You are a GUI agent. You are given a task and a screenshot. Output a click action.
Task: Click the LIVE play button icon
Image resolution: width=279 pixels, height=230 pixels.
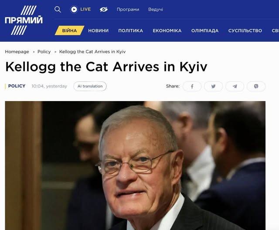click(x=74, y=9)
